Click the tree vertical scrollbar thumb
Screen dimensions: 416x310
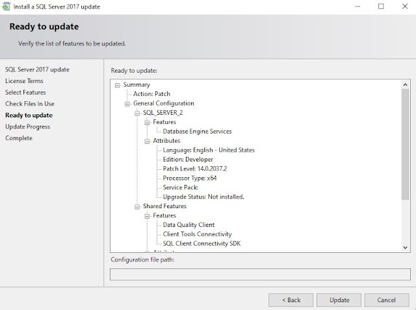pyautogui.click(x=405, y=144)
